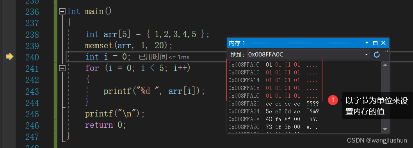Select line number 240 in the gutter
This screenshot has height=148, width=413.
point(32,57)
